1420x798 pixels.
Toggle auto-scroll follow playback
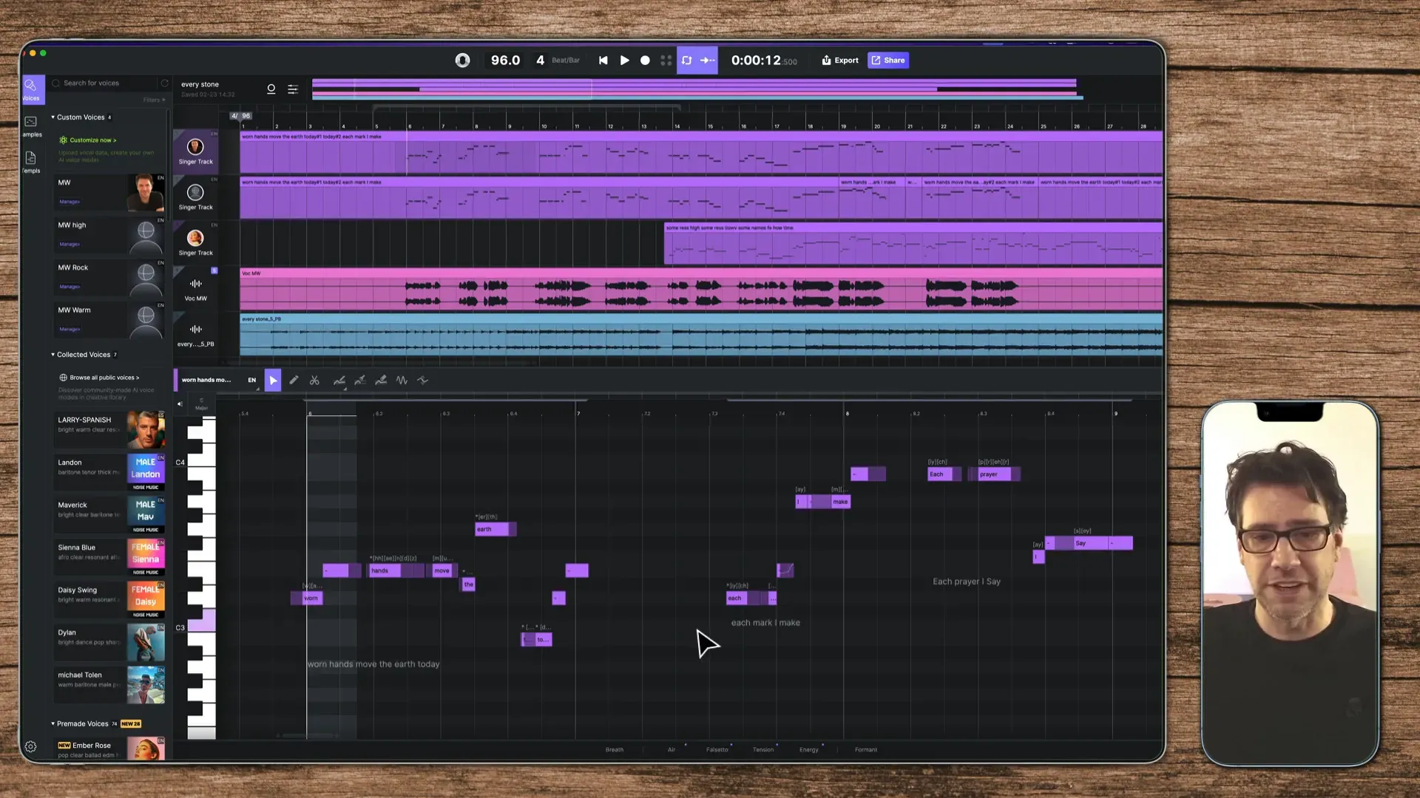[707, 61]
